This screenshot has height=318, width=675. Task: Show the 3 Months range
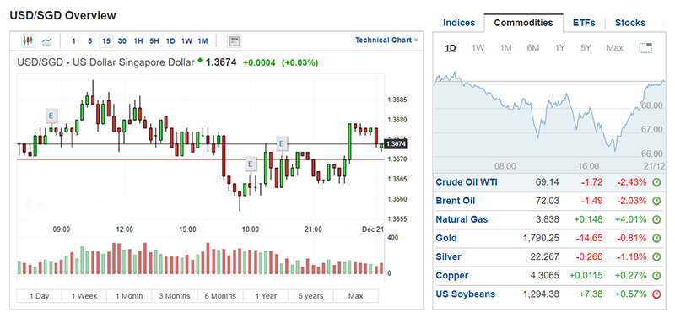click(175, 296)
